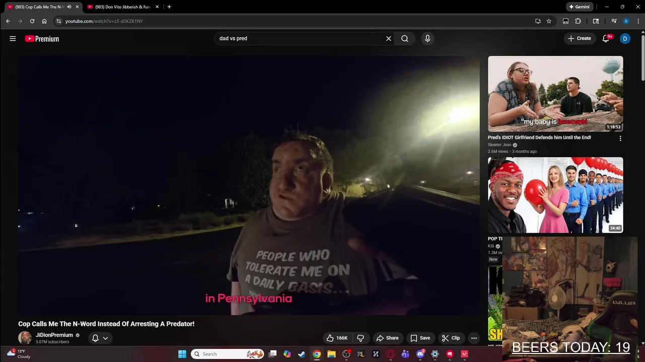Open the media controls icon in the Chrome toolbar

pos(614,21)
